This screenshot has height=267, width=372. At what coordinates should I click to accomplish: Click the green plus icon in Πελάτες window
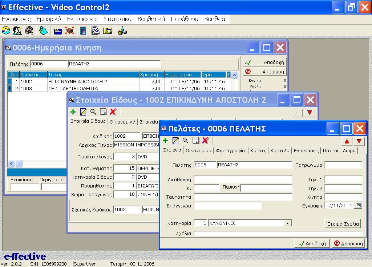[x=165, y=141]
